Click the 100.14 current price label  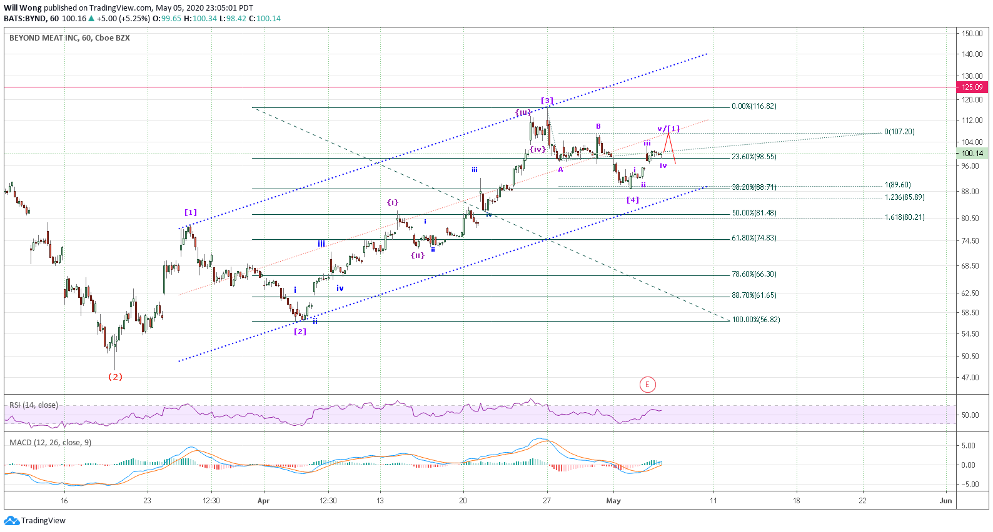972,154
